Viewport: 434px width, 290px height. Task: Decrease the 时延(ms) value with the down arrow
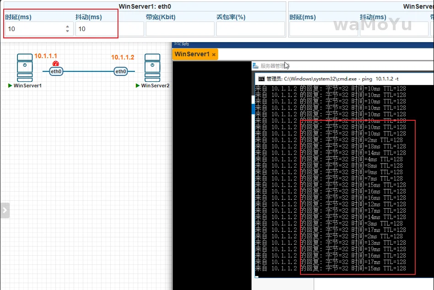(x=68, y=31)
